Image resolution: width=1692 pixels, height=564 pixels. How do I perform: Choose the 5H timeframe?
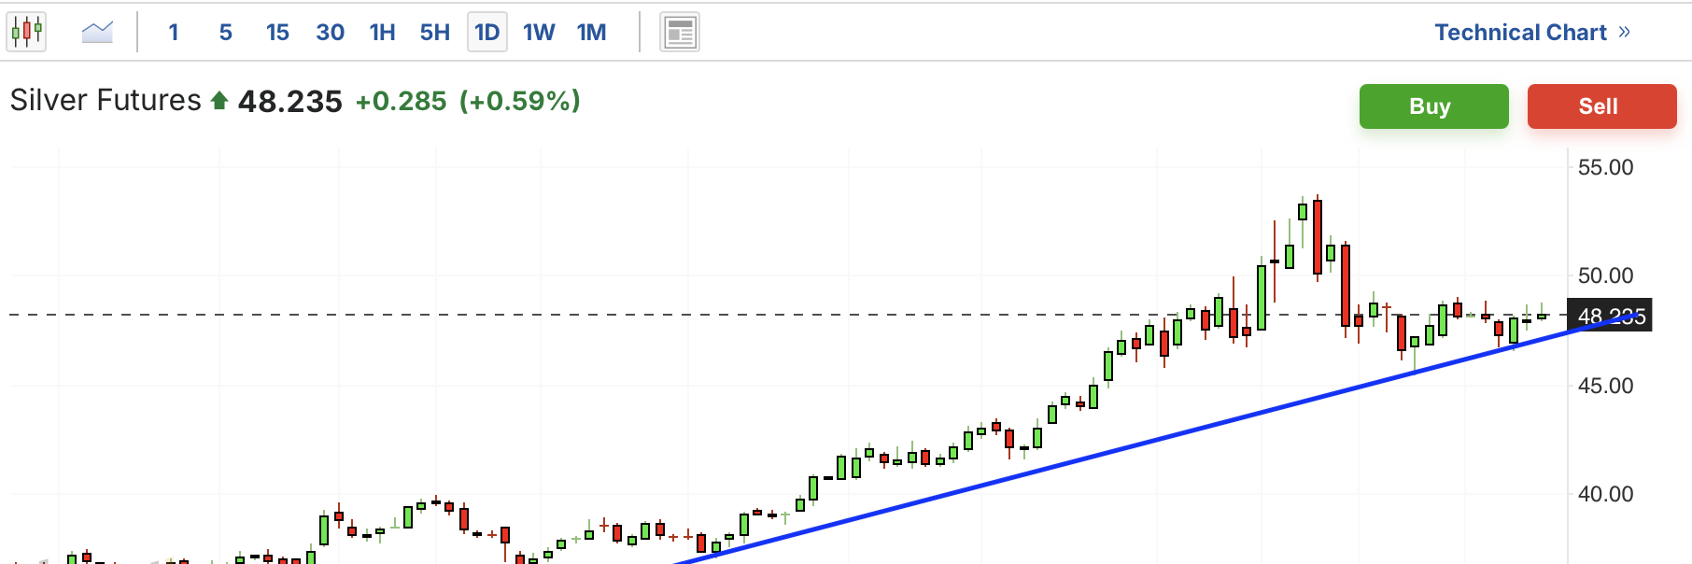pyautogui.click(x=435, y=33)
